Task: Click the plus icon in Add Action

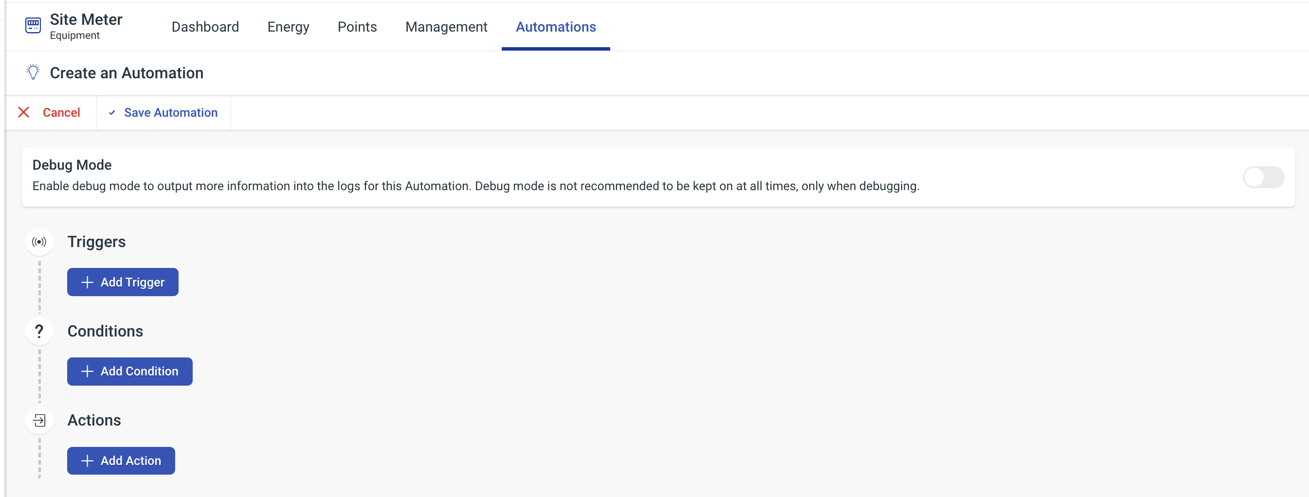Action: pos(88,461)
